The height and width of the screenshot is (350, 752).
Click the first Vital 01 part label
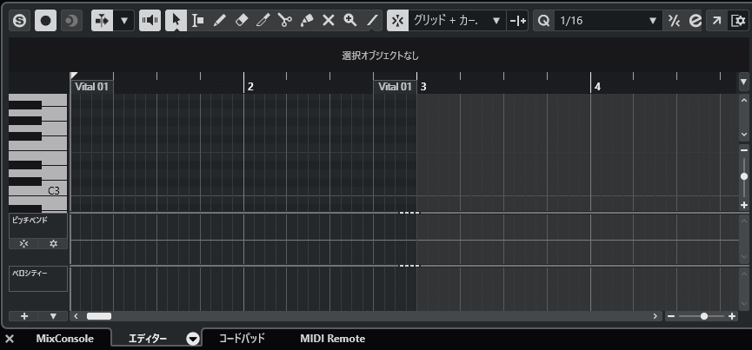pyautogui.click(x=91, y=87)
